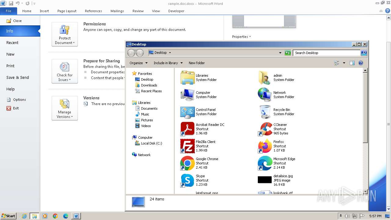Click the Search Desktop input field
This screenshot has width=391, height=220.
326,53
